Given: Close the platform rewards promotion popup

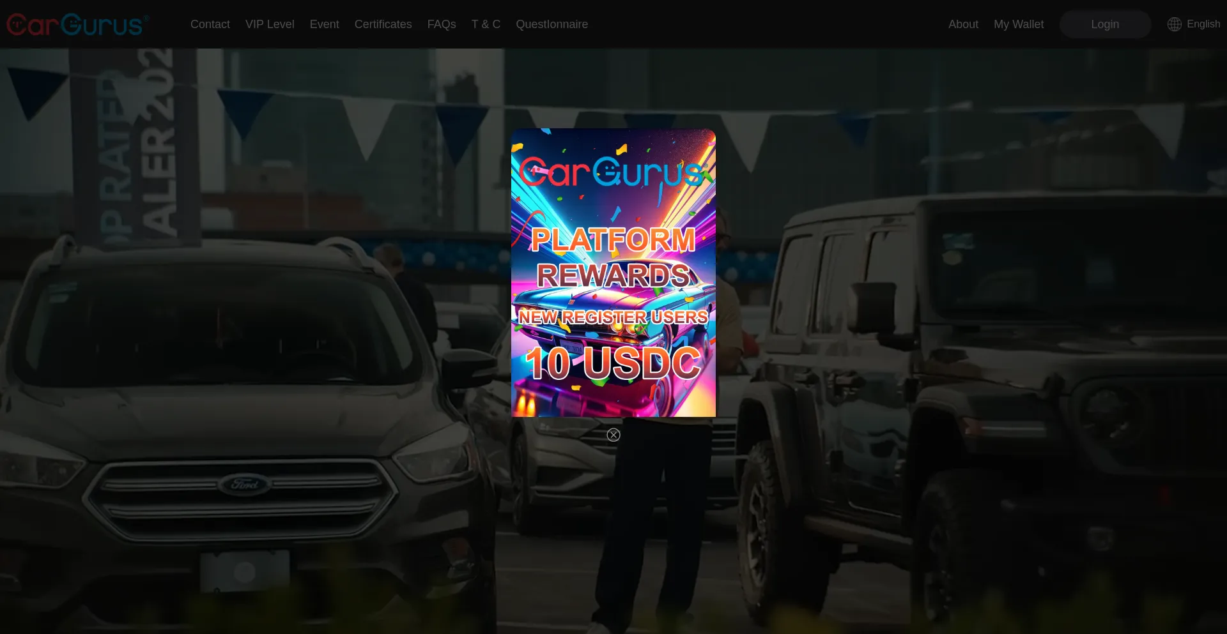Looking at the screenshot, I should [x=613, y=435].
